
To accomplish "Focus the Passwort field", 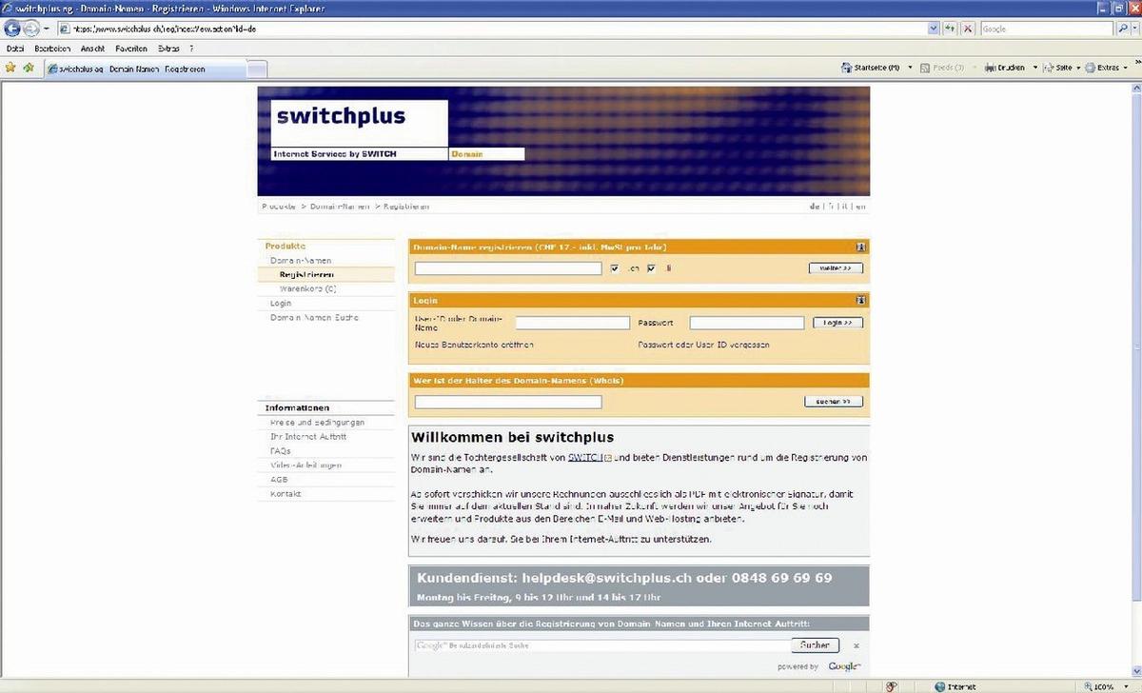I will point(747,323).
